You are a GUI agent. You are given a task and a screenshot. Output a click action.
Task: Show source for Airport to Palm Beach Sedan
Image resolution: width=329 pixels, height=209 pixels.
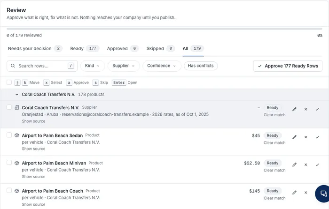click(x=33, y=149)
